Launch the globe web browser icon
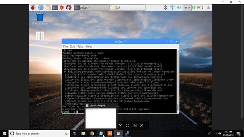The image size is (244, 137). pyautogui.click(x=41, y=8)
